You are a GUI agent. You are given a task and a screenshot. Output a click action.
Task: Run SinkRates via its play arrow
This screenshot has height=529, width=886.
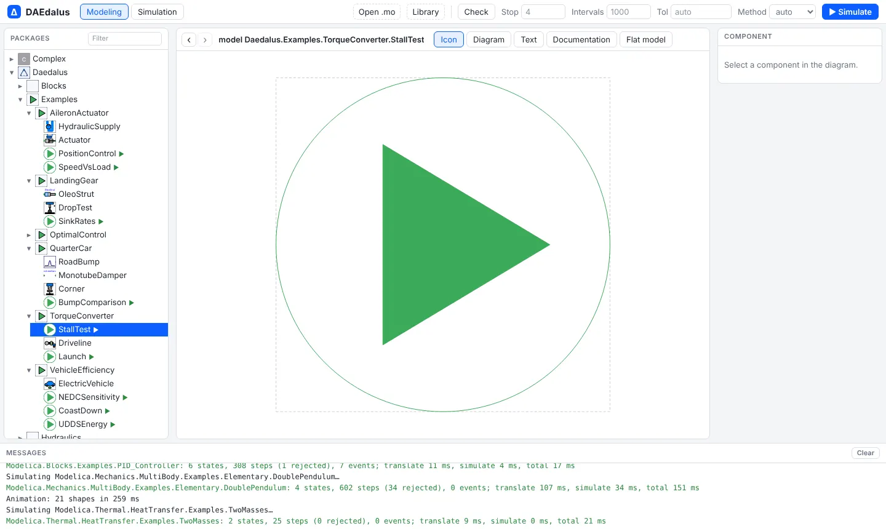pyautogui.click(x=101, y=221)
